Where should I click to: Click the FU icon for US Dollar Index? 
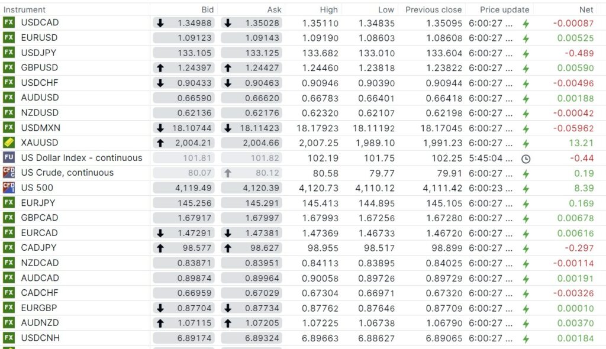[9, 158]
